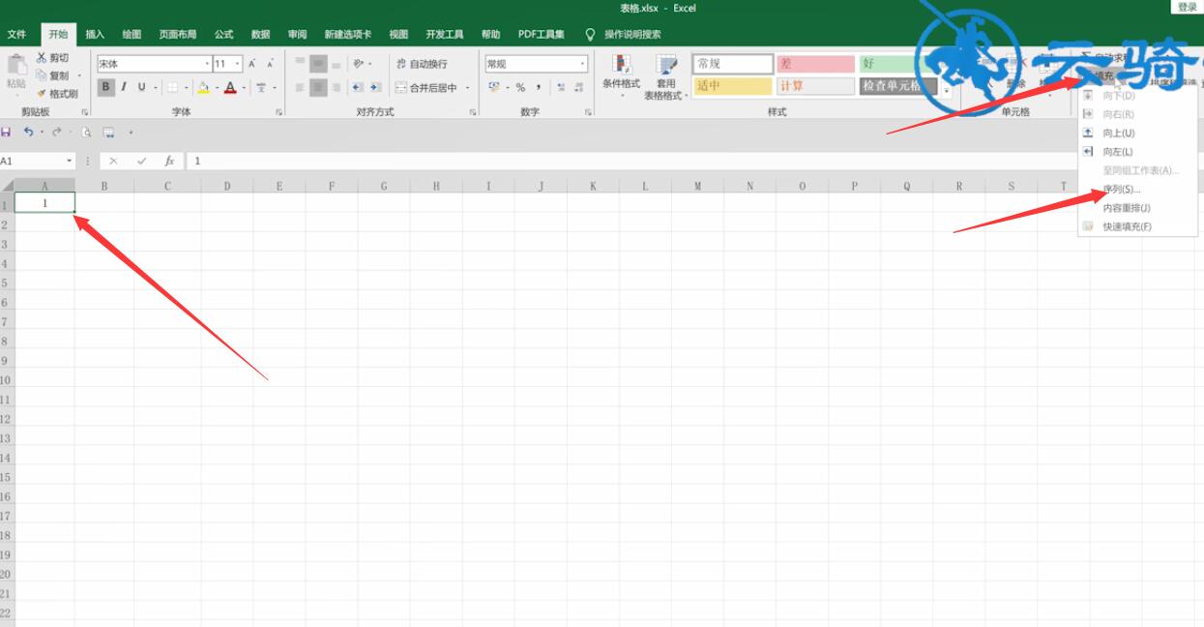Click the print preview quick access icon
Viewport: 1204px width, 627px height.
pos(86,133)
